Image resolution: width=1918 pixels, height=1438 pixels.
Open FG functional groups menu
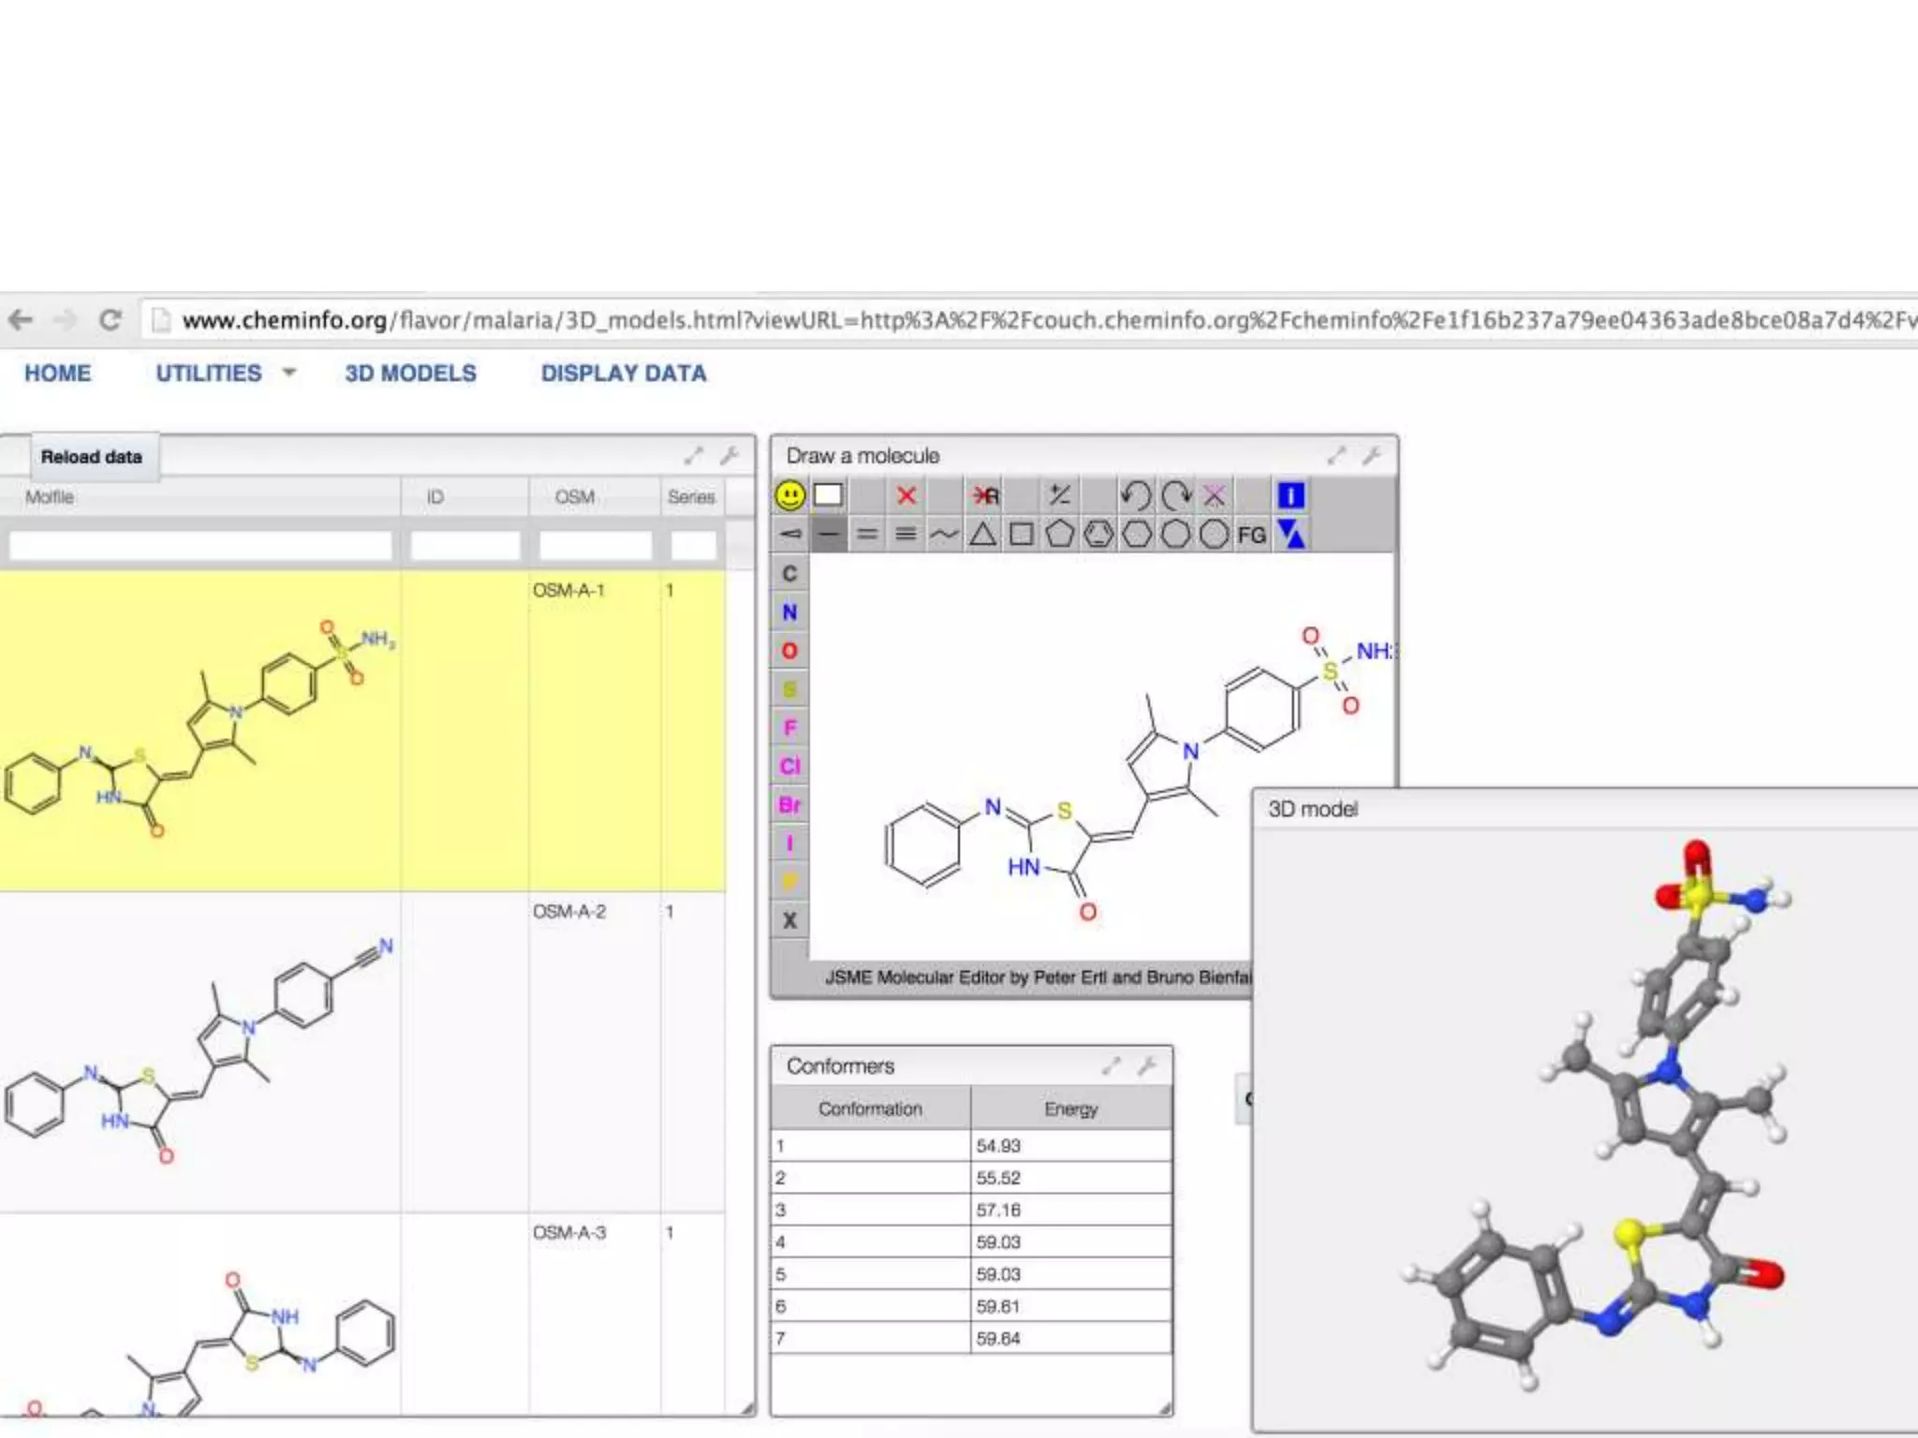1251,535
